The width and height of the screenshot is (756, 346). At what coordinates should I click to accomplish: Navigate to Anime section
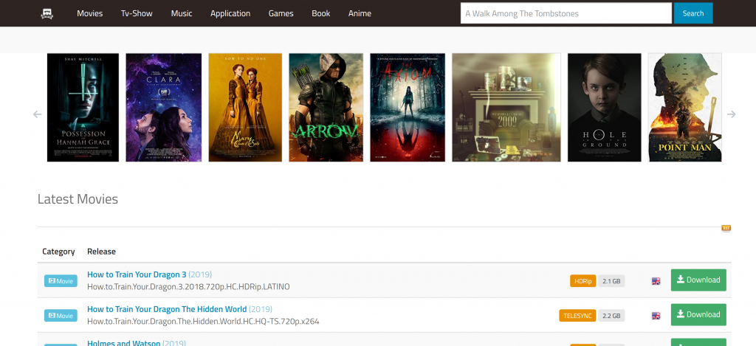360,13
